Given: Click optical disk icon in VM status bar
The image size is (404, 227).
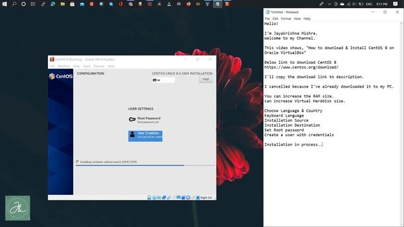Looking at the screenshot, I should tap(154, 197).
